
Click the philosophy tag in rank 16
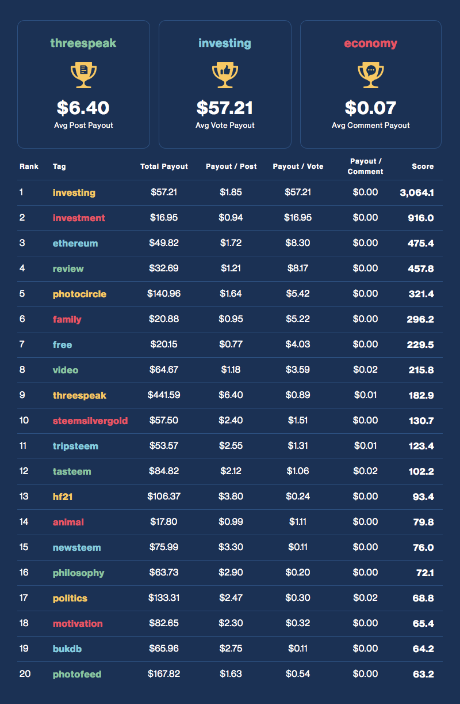79,573
